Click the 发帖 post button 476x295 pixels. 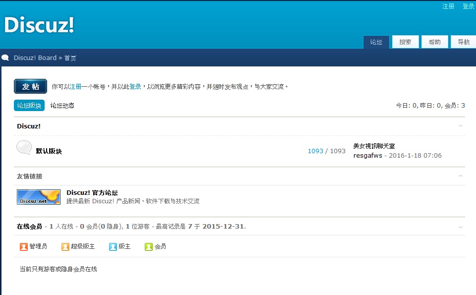click(x=30, y=86)
